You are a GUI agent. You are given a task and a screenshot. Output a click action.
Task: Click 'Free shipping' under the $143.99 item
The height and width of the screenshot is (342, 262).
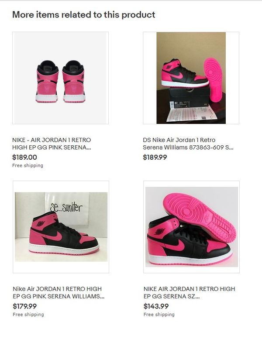pyautogui.click(x=159, y=315)
